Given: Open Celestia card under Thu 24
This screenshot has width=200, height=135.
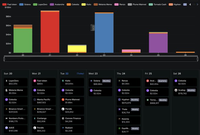Looking at the screenshot, I should pos(129,92).
